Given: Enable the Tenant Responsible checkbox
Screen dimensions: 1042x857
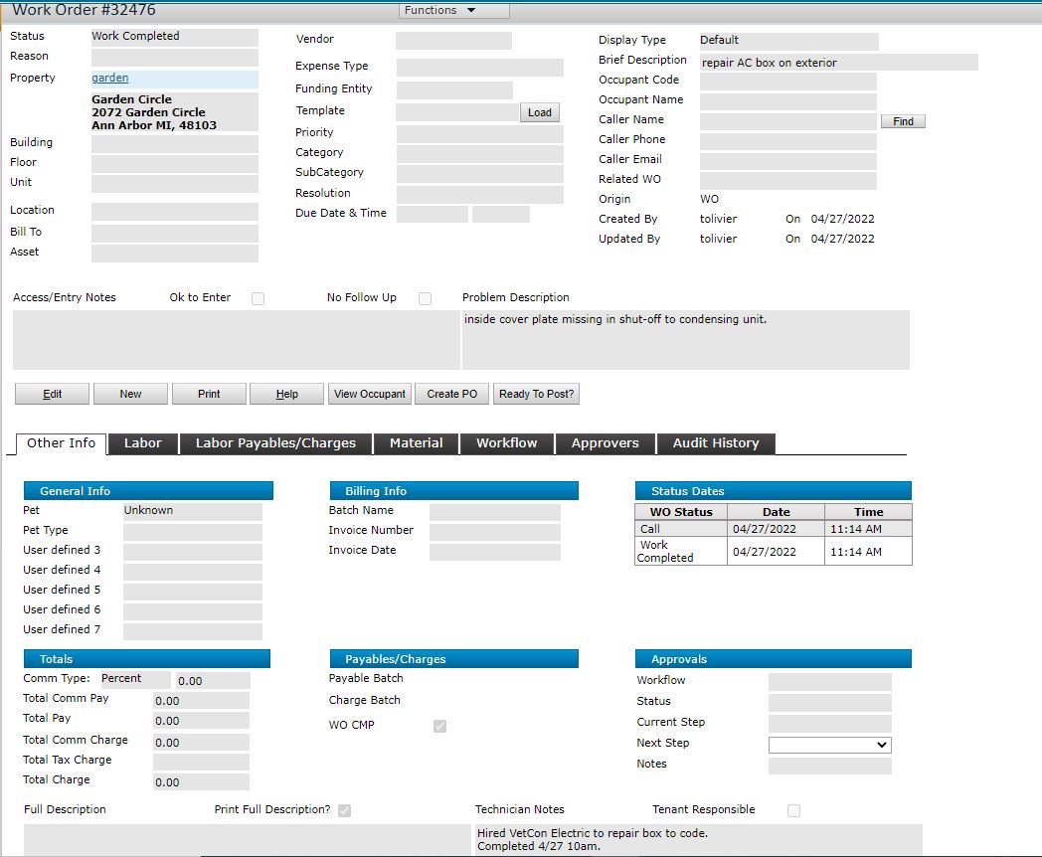Looking at the screenshot, I should pos(793,810).
